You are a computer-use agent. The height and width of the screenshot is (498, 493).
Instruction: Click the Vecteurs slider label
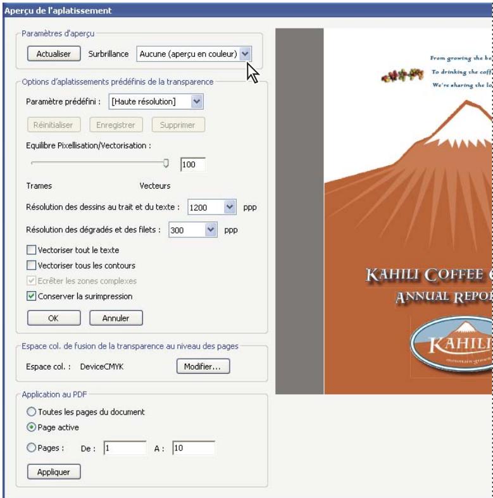click(155, 186)
